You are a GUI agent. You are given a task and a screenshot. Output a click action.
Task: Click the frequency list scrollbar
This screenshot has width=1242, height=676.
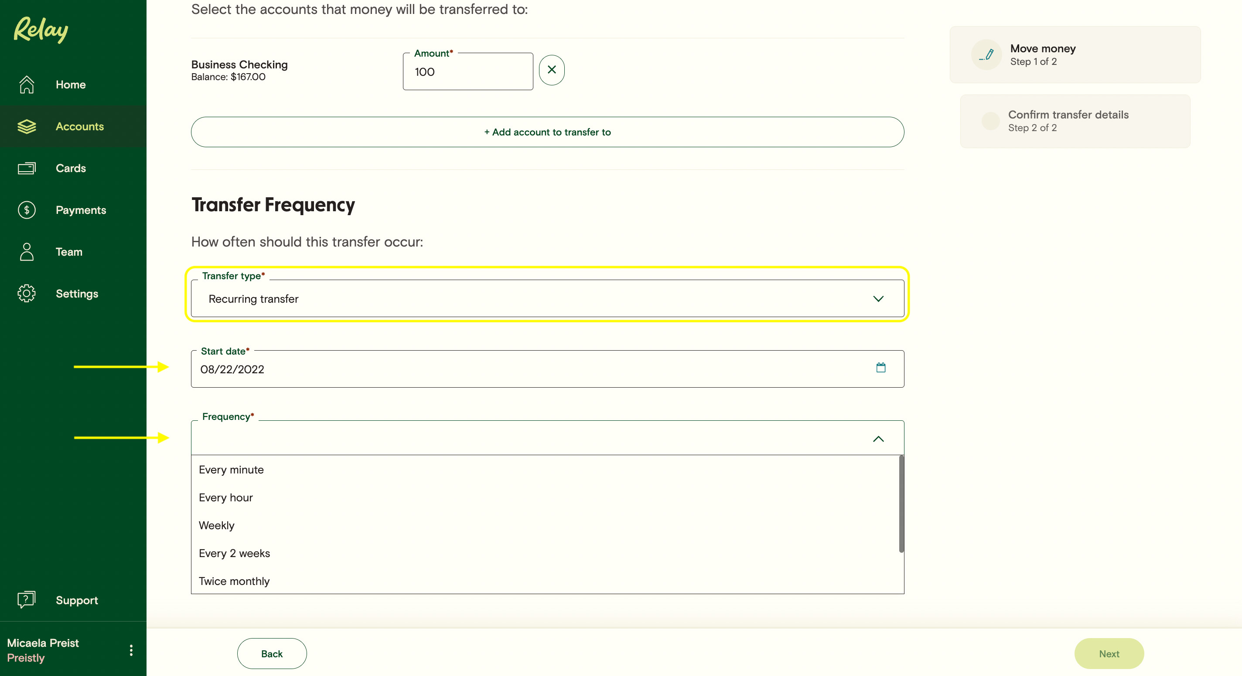(x=901, y=504)
